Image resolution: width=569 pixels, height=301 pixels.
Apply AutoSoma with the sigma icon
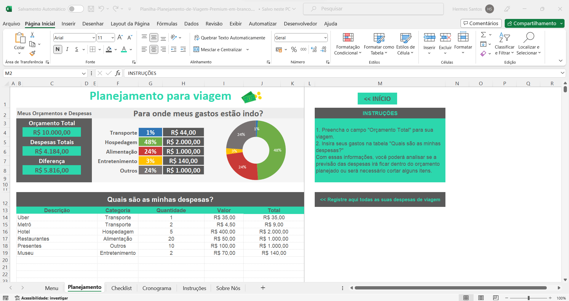483,35
